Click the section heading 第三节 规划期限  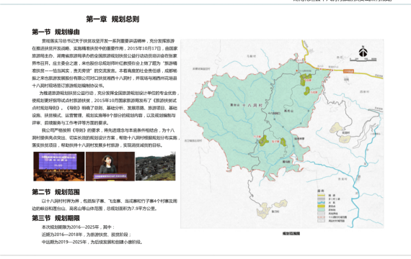56,218
